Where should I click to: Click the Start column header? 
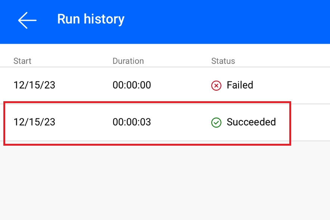click(22, 61)
